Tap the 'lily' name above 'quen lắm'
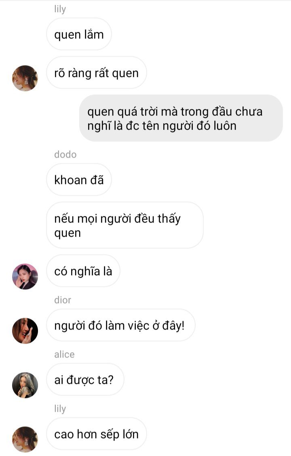 [60, 9]
